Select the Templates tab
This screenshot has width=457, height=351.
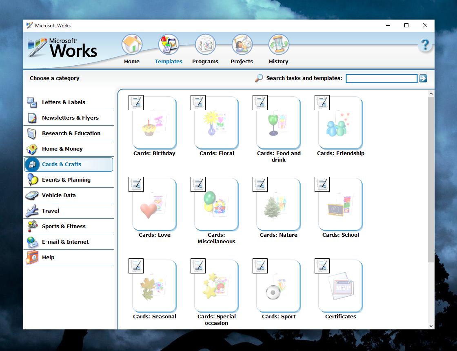168,49
